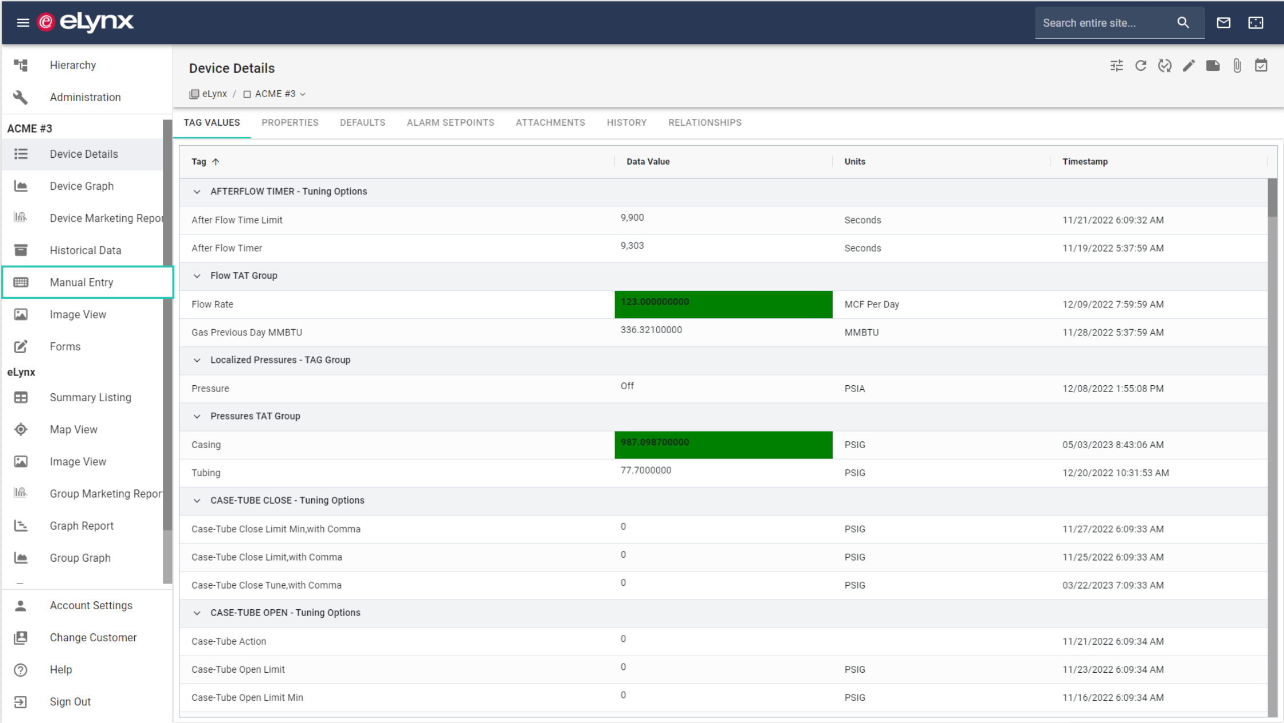Click the eLynx logo
This screenshot has height=723, width=1284.
[85, 22]
